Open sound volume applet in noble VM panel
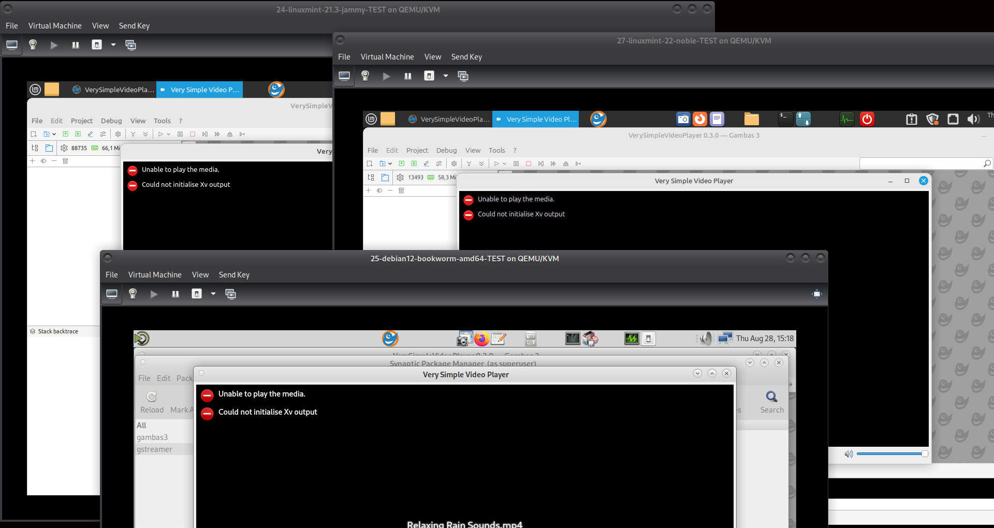 pos(973,119)
